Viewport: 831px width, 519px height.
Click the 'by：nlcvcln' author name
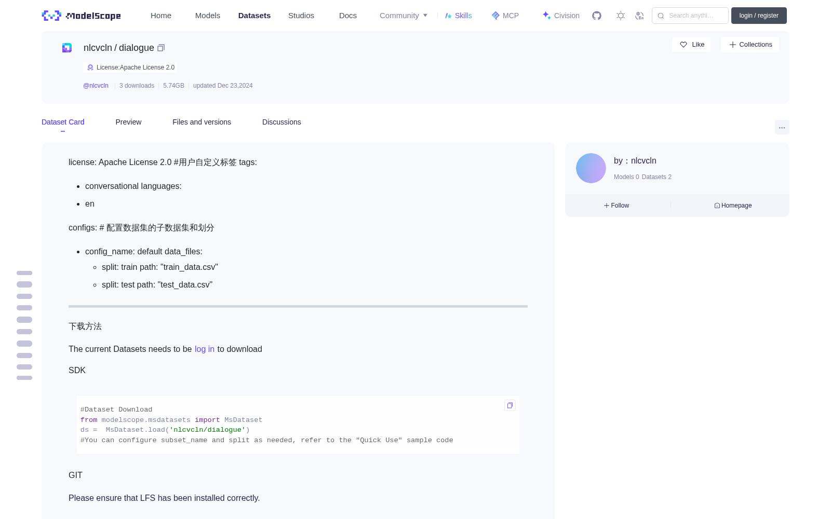coord(635,161)
